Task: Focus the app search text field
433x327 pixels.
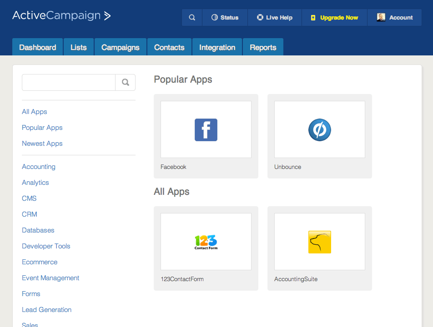Action: point(69,83)
